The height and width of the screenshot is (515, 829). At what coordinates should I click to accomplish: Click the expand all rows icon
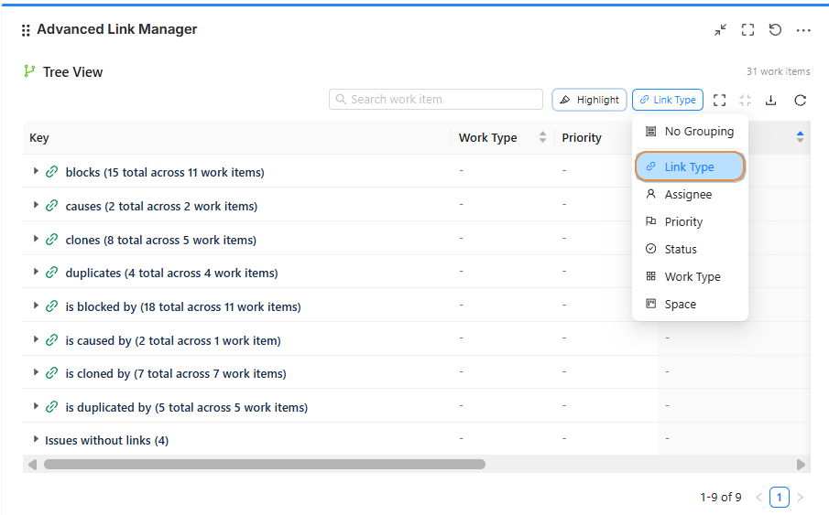coord(719,100)
